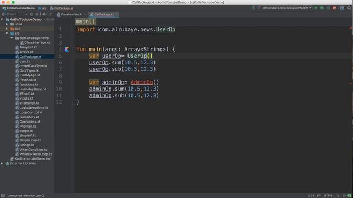Open arrays.kt in the project tree
The height and width of the screenshot is (198, 353).
24,52
